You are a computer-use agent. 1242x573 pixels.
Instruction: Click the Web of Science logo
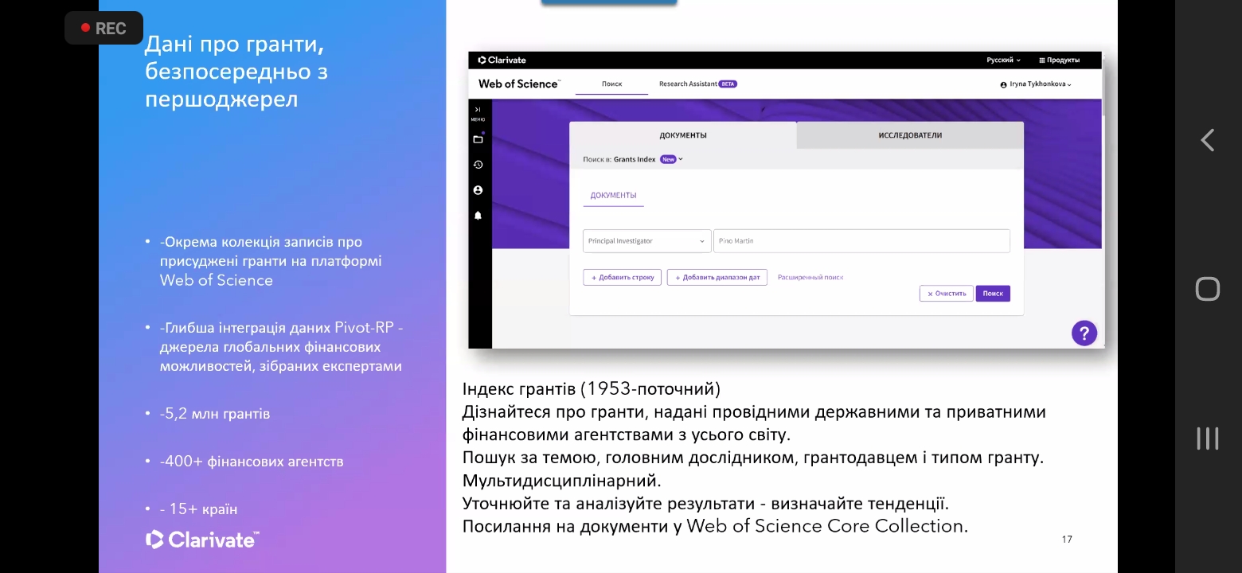[x=519, y=84]
